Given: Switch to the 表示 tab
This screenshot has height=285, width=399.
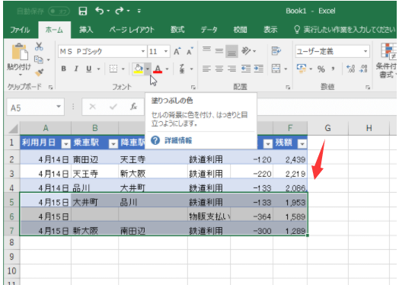Looking at the screenshot, I should 270,30.
